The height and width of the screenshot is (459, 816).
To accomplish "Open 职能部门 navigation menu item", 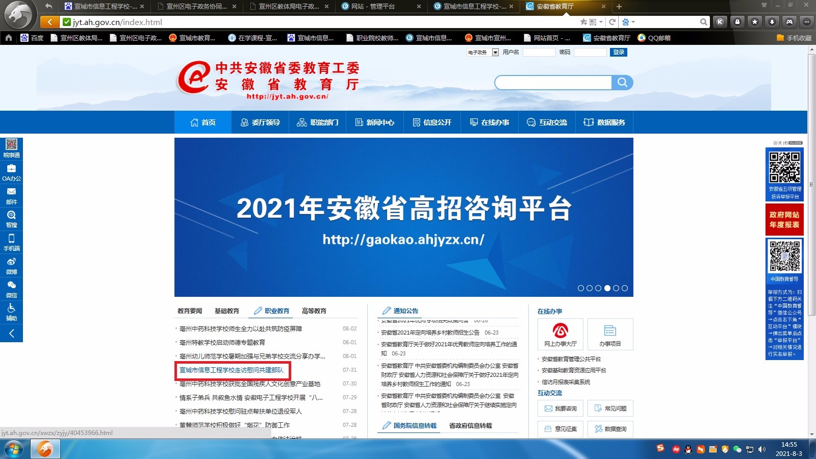I will (x=317, y=122).
